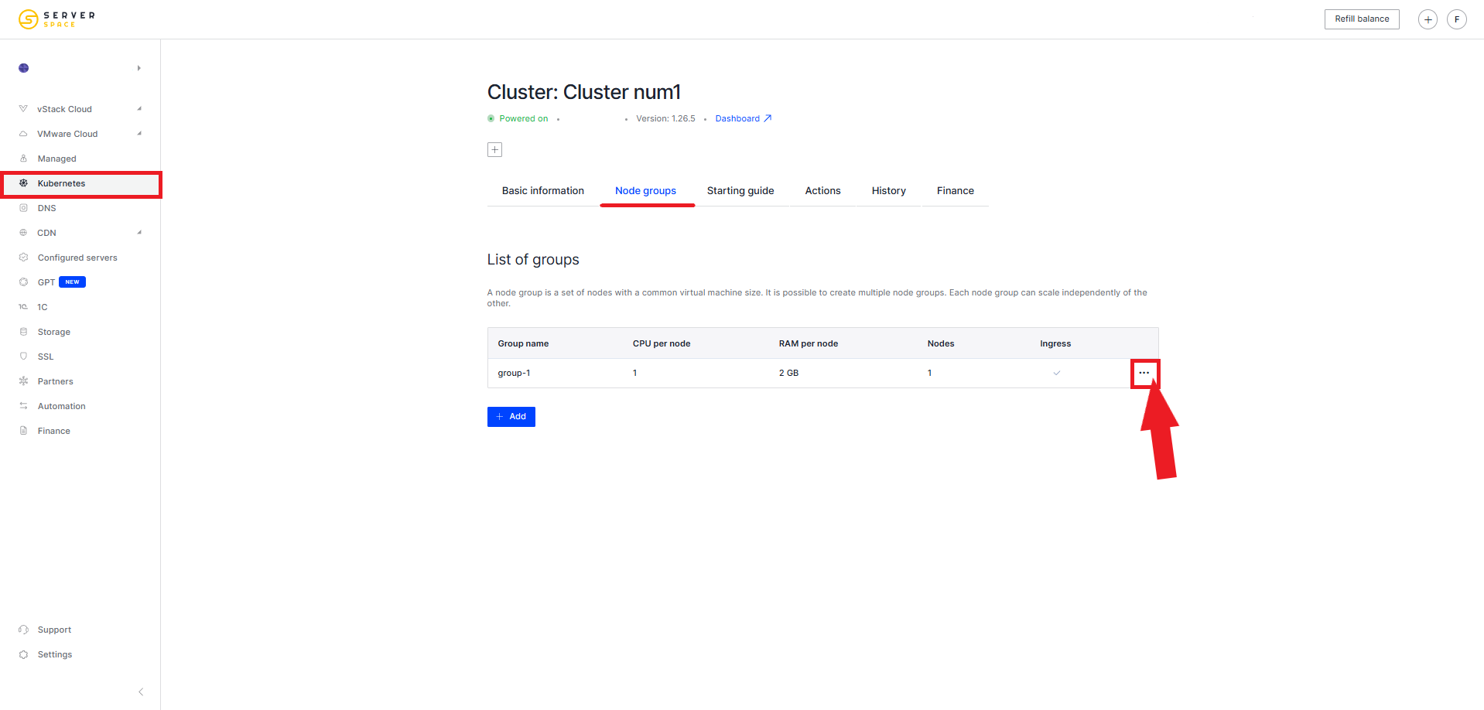Click the Ingress column header
Image resolution: width=1484 pixels, height=710 pixels.
coord(1055,343)
